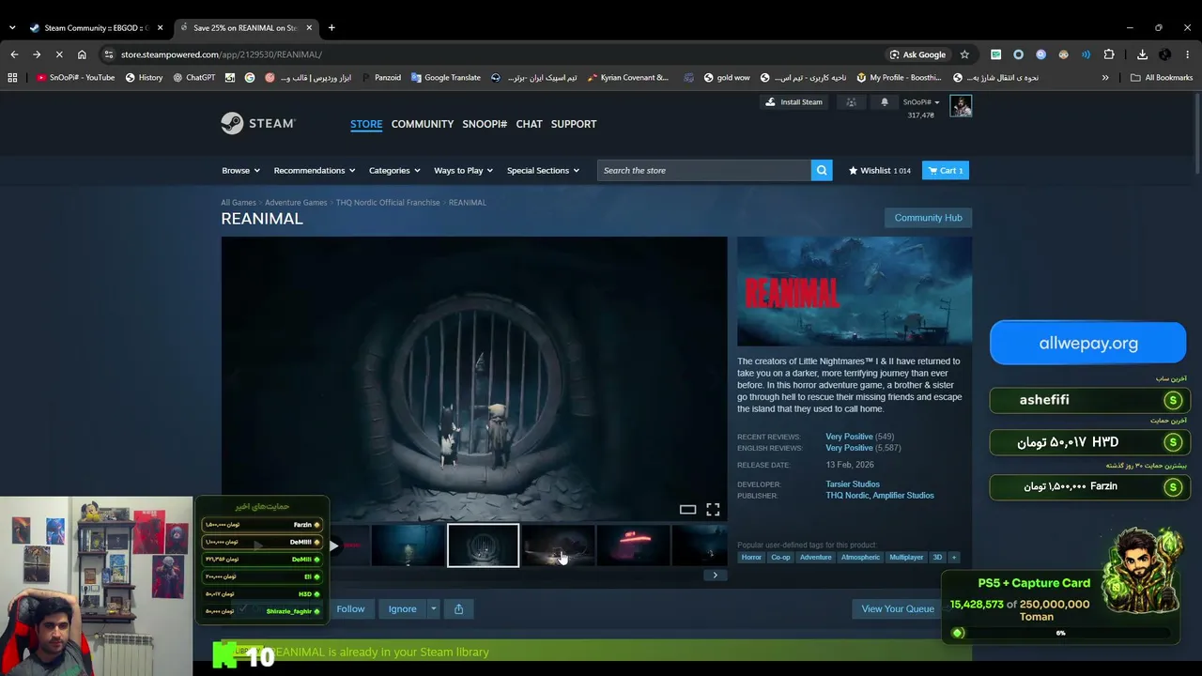Open the SnOoPi# - YouTube bookmark
Image resolution: width=1202 pixels, height=676 pixels.
point(75,78)
